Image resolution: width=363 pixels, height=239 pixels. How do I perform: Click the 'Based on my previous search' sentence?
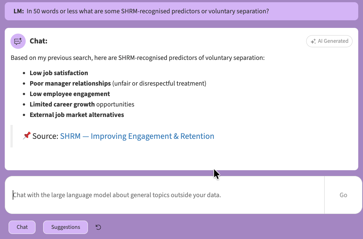[x=137, y=58]
